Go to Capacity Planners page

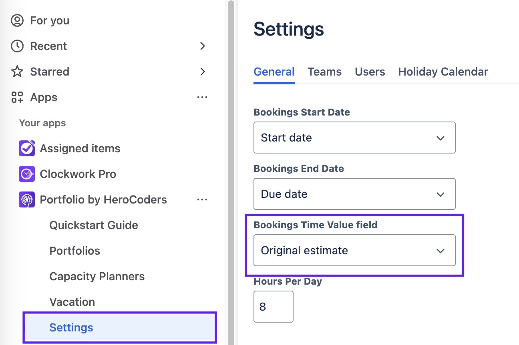[97, 276]
